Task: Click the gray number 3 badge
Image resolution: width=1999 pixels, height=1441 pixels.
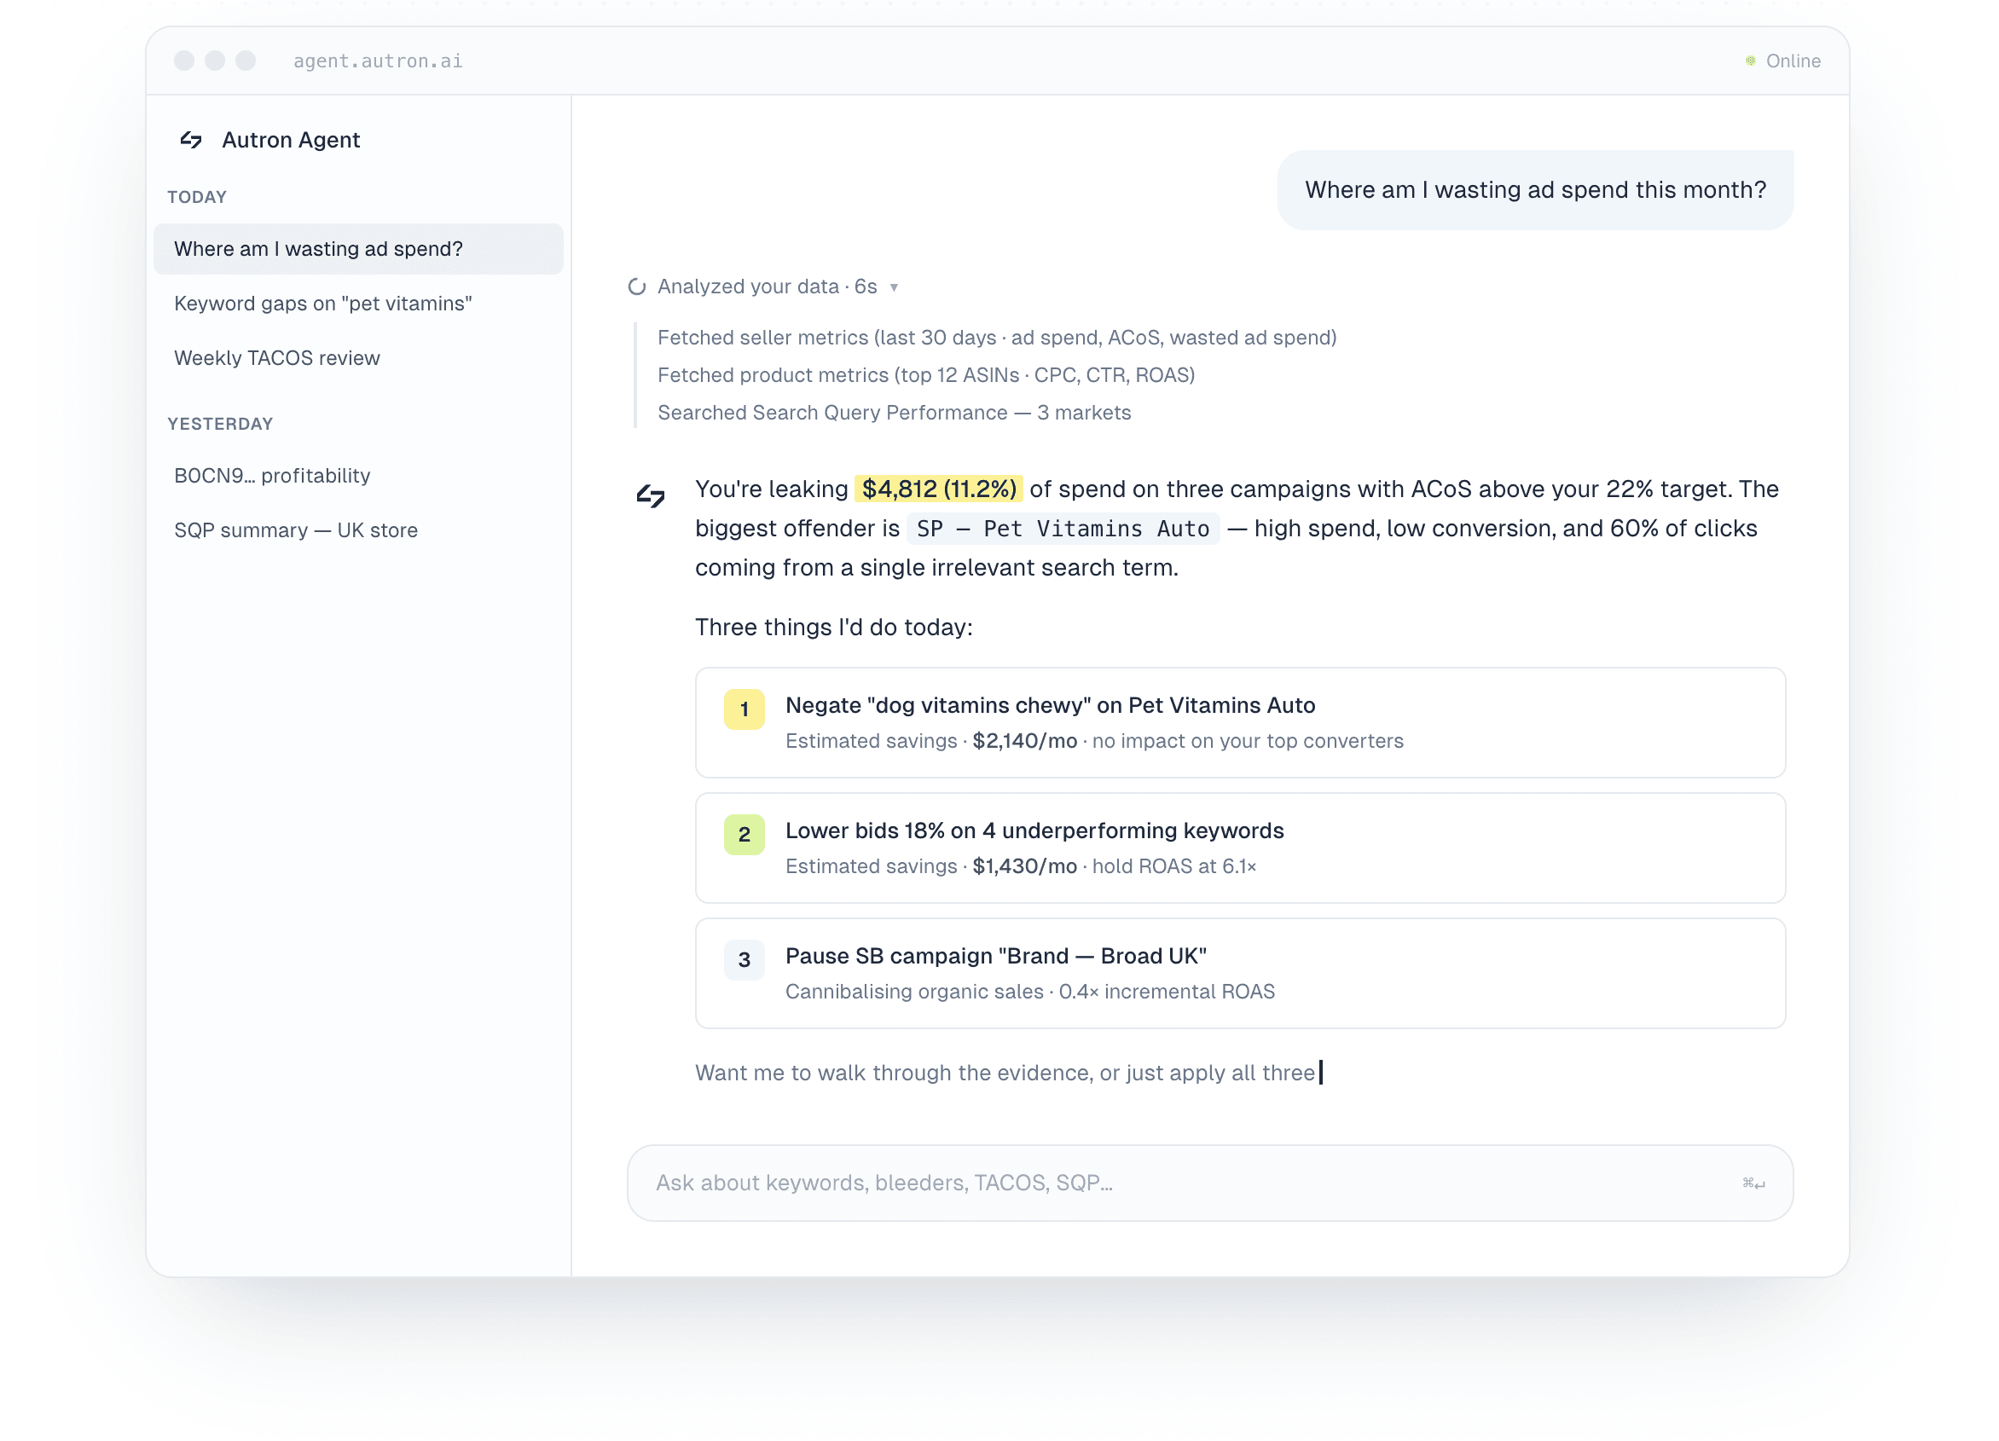Action: click(x=745, y=960)
